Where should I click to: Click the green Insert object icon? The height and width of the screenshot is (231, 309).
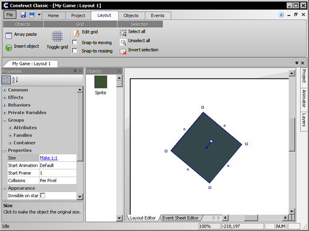pos(9,48)
